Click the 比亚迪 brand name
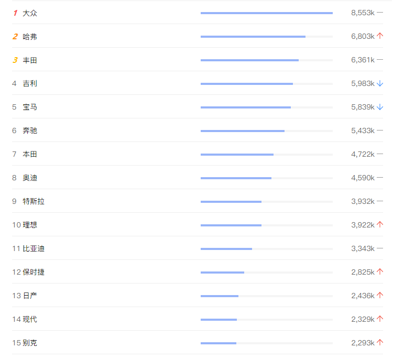 [34, 248]
